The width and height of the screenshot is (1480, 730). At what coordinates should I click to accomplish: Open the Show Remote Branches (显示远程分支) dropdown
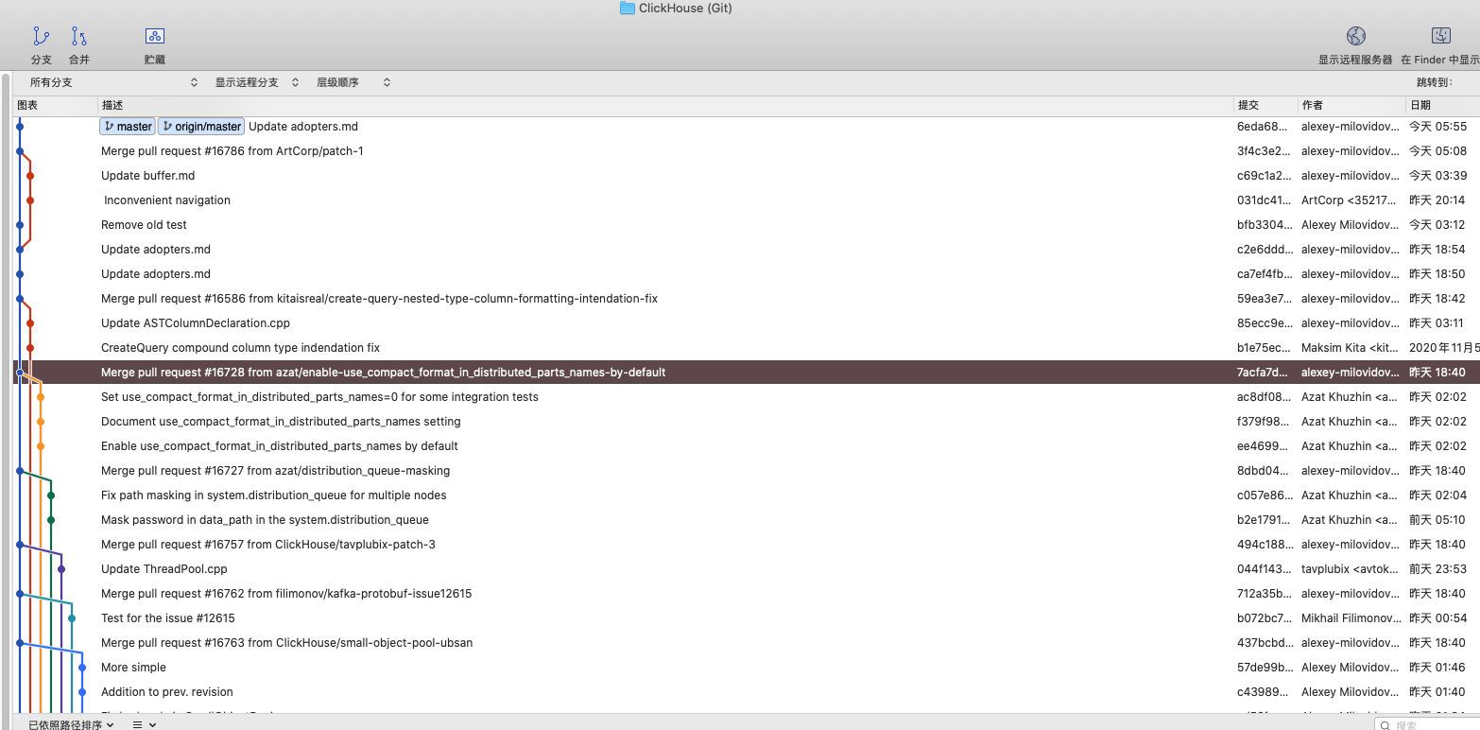click(256, 82)
